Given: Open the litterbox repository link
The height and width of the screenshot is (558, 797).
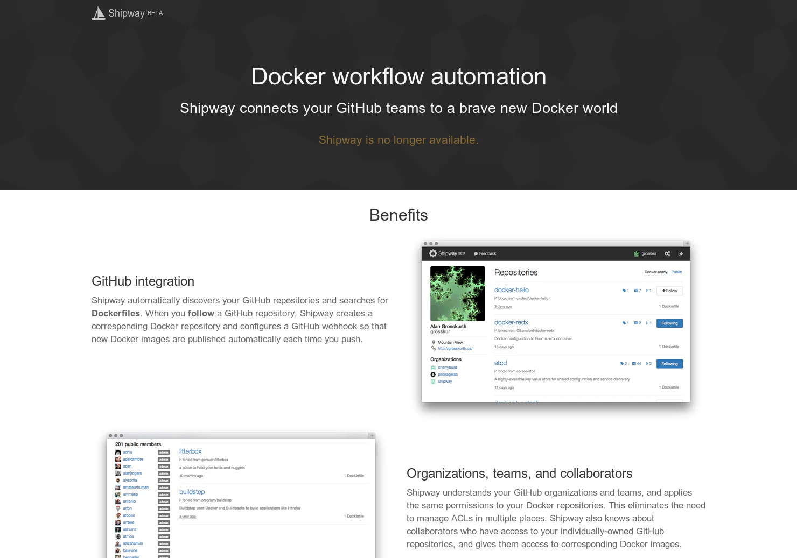Looking at the screenshot, I should coord(191,451).
